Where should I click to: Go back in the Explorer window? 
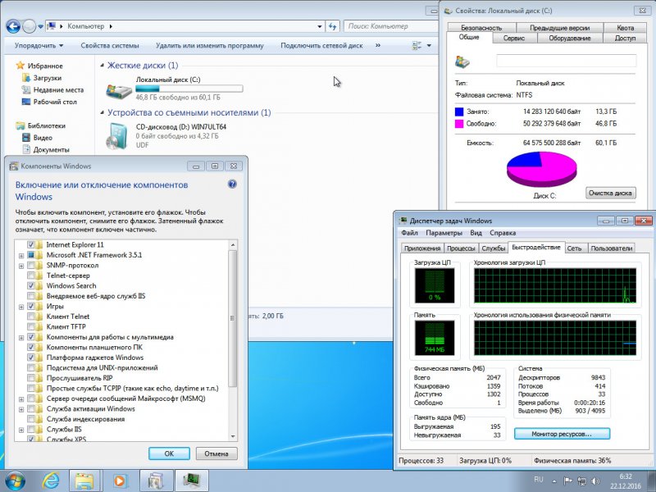click(x=13, y=27)
